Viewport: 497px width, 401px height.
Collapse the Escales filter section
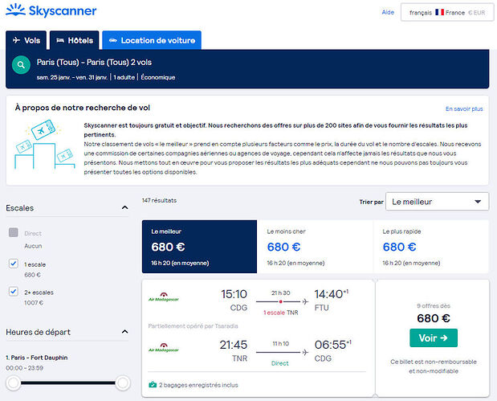[x=125, y=208]
